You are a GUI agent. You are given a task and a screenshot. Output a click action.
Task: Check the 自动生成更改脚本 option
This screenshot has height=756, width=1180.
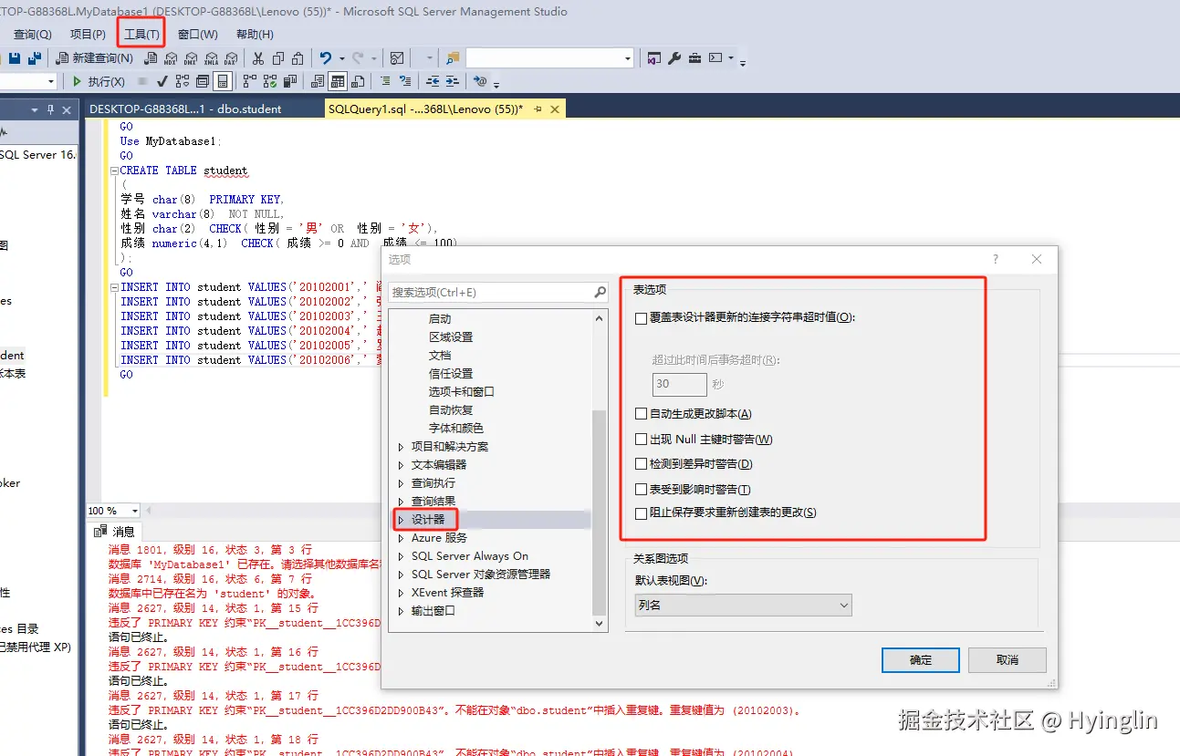642,414
